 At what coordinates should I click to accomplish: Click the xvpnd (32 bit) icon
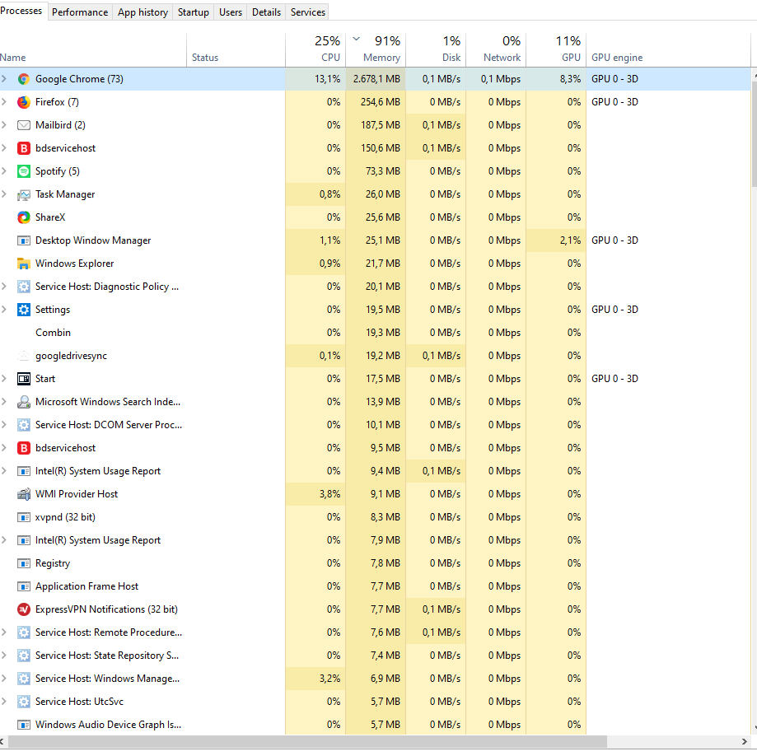point(23,517)
